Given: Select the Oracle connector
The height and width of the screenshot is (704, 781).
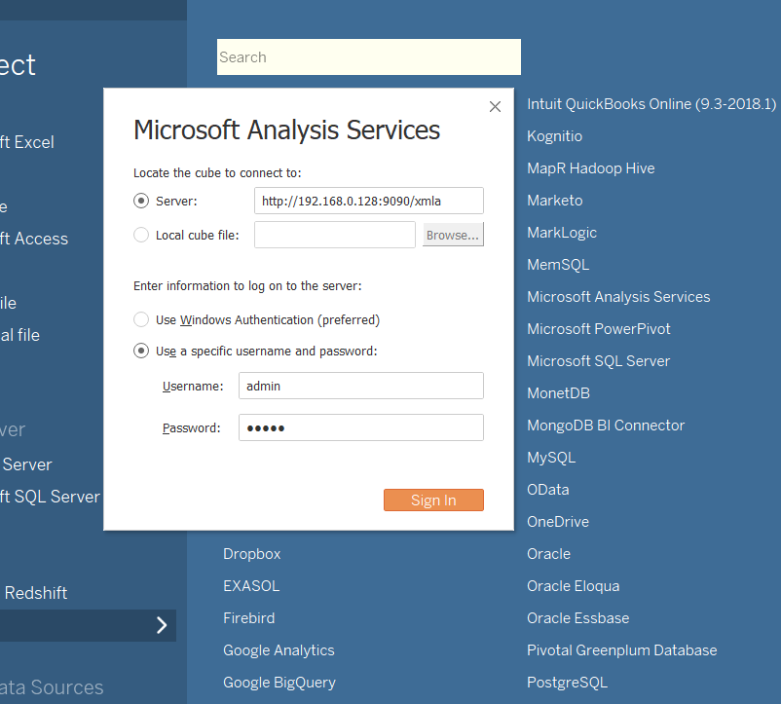Looking at the screenshot, I should coord(548,553).
